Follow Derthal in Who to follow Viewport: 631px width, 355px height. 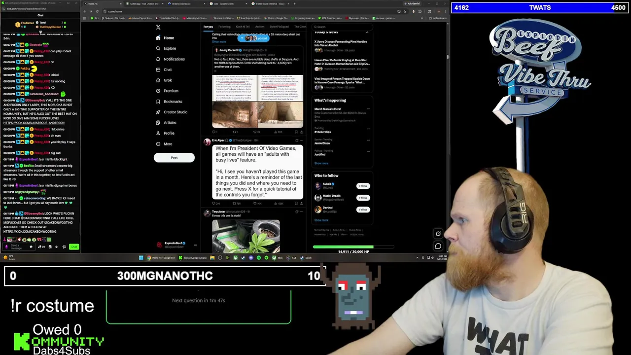[x=363, y=210]
